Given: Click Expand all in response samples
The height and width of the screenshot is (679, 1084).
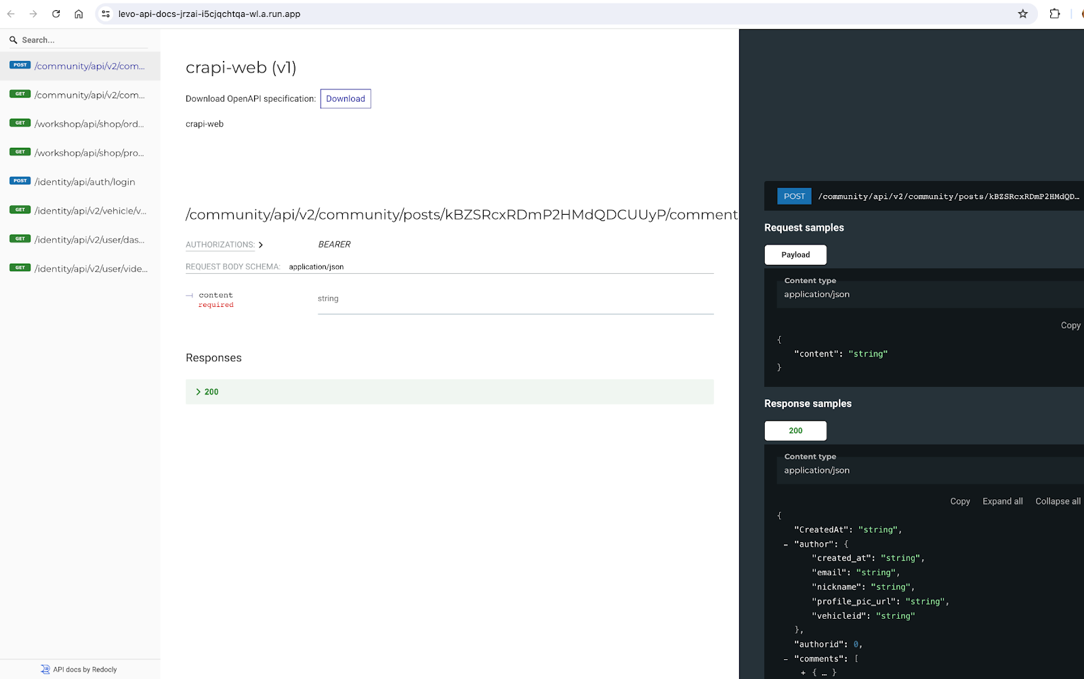Looking at the screenshot, I should (x=1003, y=501).
